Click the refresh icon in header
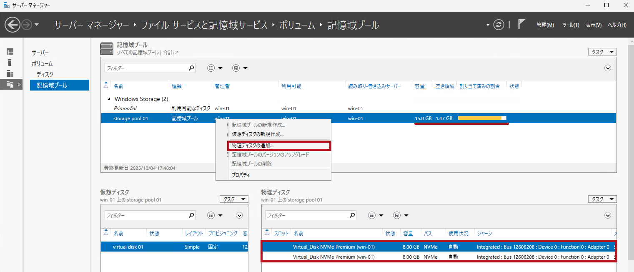 499,25
